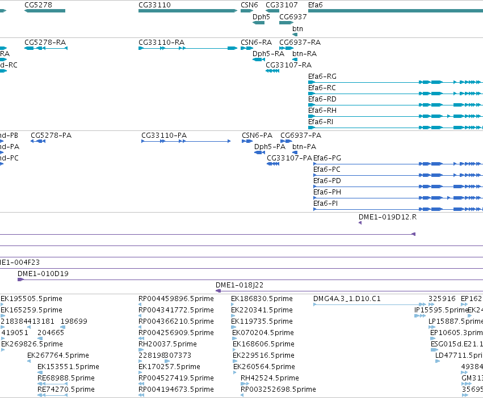Click EST EK260564.5prime

click(264, 367)
